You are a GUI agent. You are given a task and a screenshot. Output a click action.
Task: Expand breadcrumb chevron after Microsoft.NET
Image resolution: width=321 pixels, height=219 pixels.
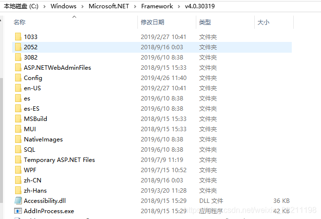coord(135,6)
